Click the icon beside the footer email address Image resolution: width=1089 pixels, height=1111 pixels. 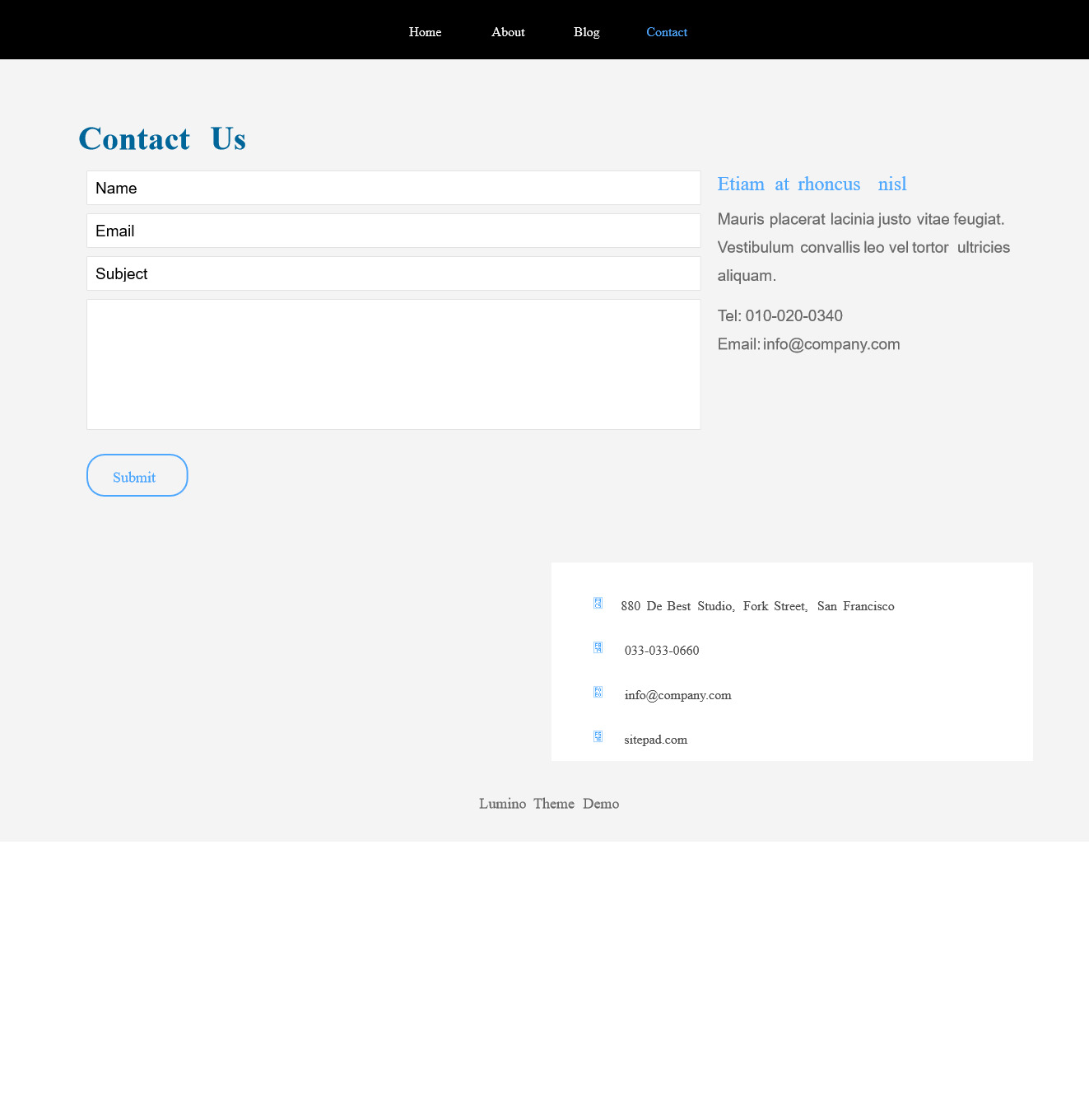(598, 693)
